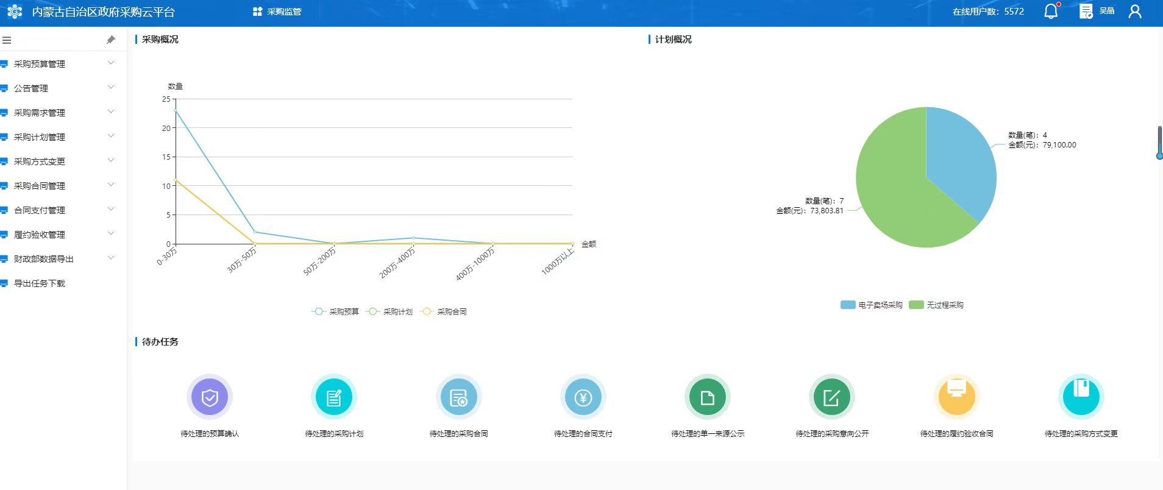The width and height of the screenshot is (1163, 490).
Task: Click the 吴晶 username text
Action: tap(1107, 11)
